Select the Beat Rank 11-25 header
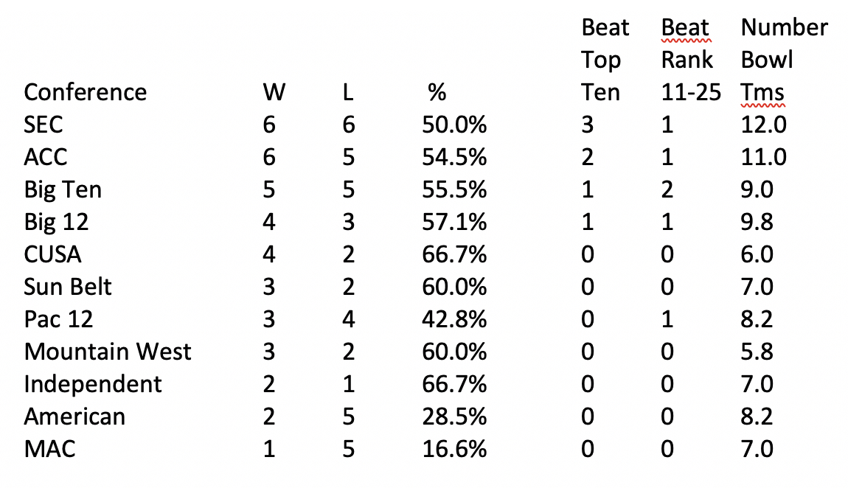Viewport: 848px width, 488px height. (686, 60)
